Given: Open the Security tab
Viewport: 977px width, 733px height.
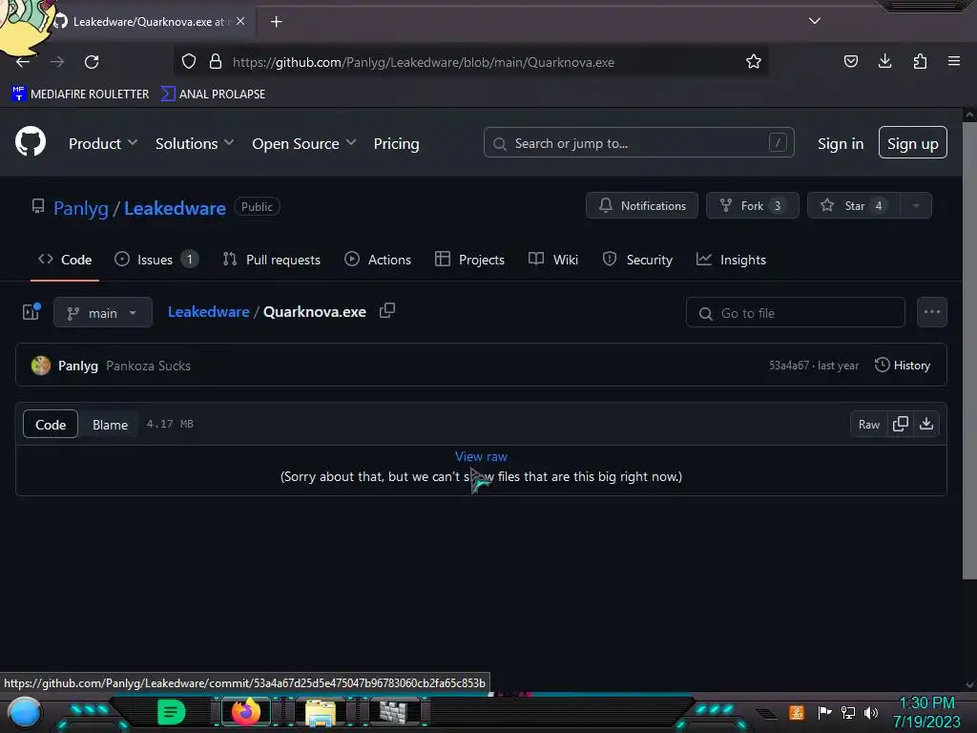Looking at the screenshot, I should coord(637,260).
